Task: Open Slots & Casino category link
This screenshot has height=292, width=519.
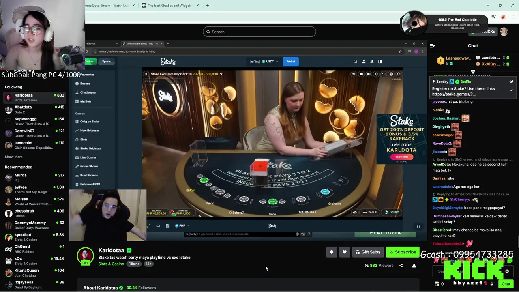Action: coord(111,264)
